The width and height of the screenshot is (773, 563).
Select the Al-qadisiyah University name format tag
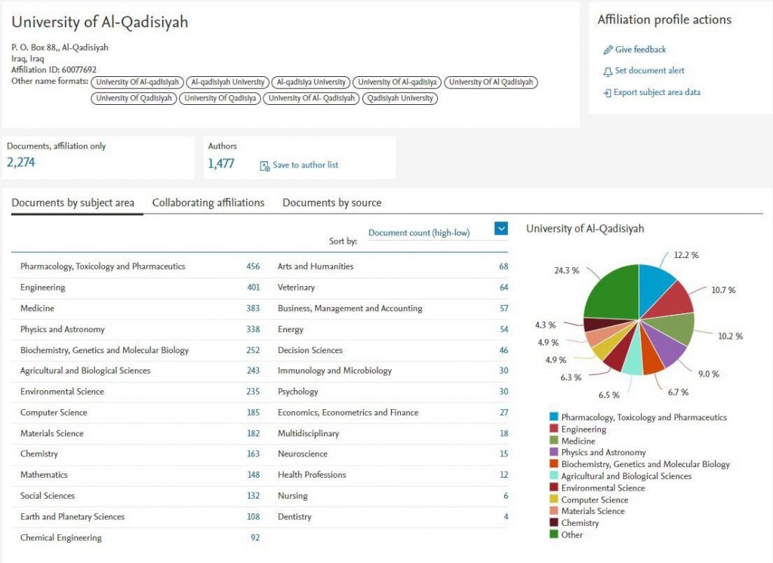tap(227, 82)
